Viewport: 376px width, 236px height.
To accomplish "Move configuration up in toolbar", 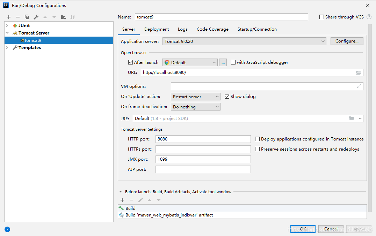I will coord(45,17).
